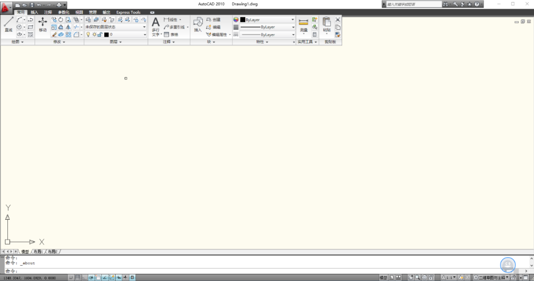The height and width of the screenshot is (281, 534).
Task: Open the Express Tools ribbon tab
Action: [129, 12]
